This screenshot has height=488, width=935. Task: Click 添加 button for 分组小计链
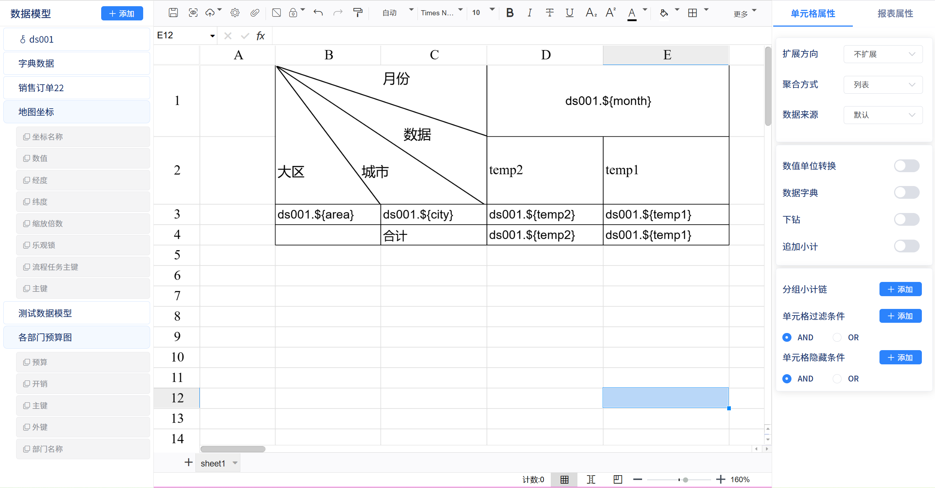click(x=900, y=289)
